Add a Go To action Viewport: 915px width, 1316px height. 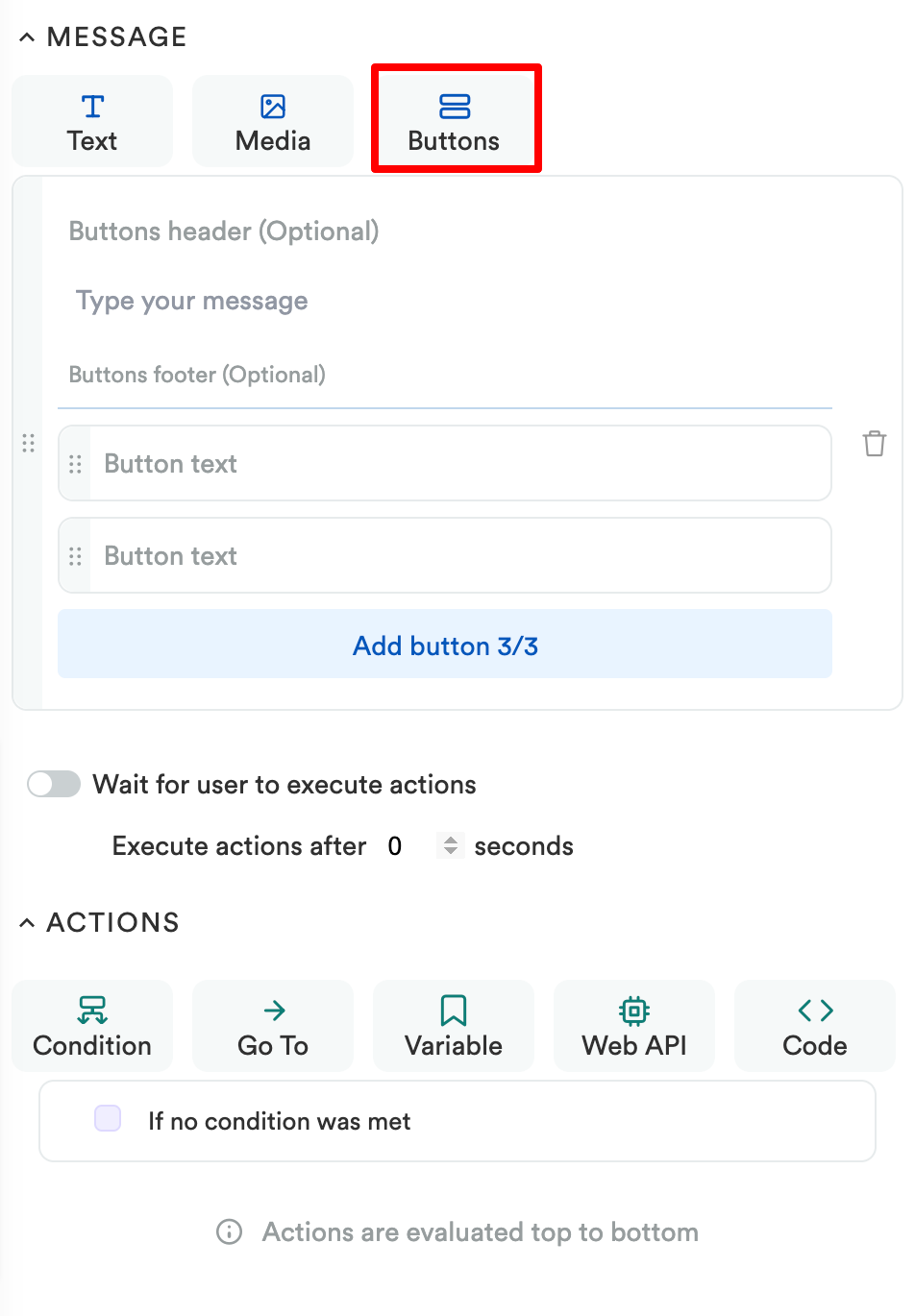[273, 1026]
